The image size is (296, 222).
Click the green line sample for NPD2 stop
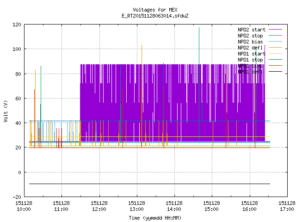click(x=275, y=36)
